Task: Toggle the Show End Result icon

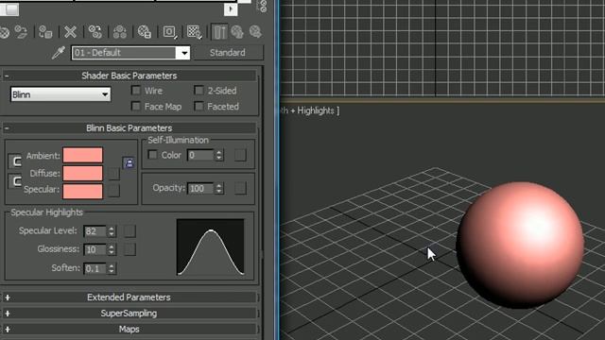Action: coord(219,32)
